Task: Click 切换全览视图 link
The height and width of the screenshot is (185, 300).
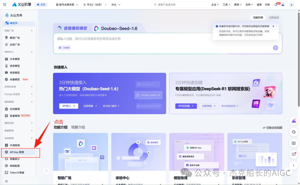Action: 272,128
